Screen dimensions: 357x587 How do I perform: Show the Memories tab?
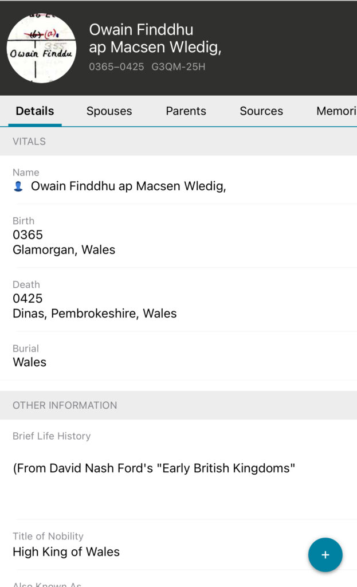point(336,111)
